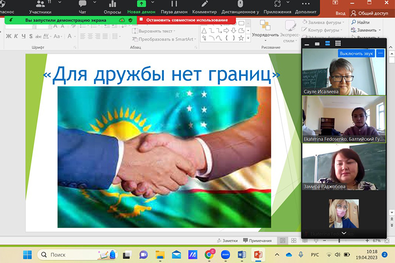This screenshot has height=263, width=395.
Task: Click the red Stop Share button
Action: click(187, 20)
